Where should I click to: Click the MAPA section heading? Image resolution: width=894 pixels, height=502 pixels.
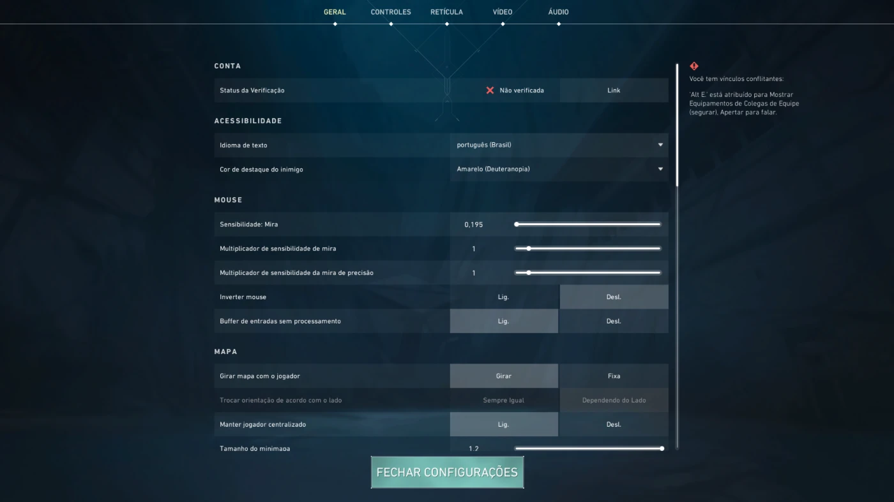pos(225,352)
